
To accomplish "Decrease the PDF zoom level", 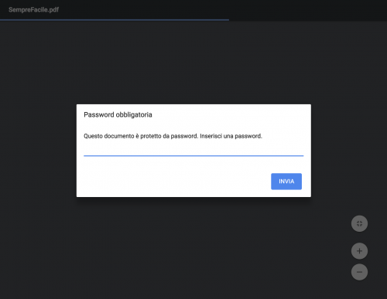I will pos(359,272).
